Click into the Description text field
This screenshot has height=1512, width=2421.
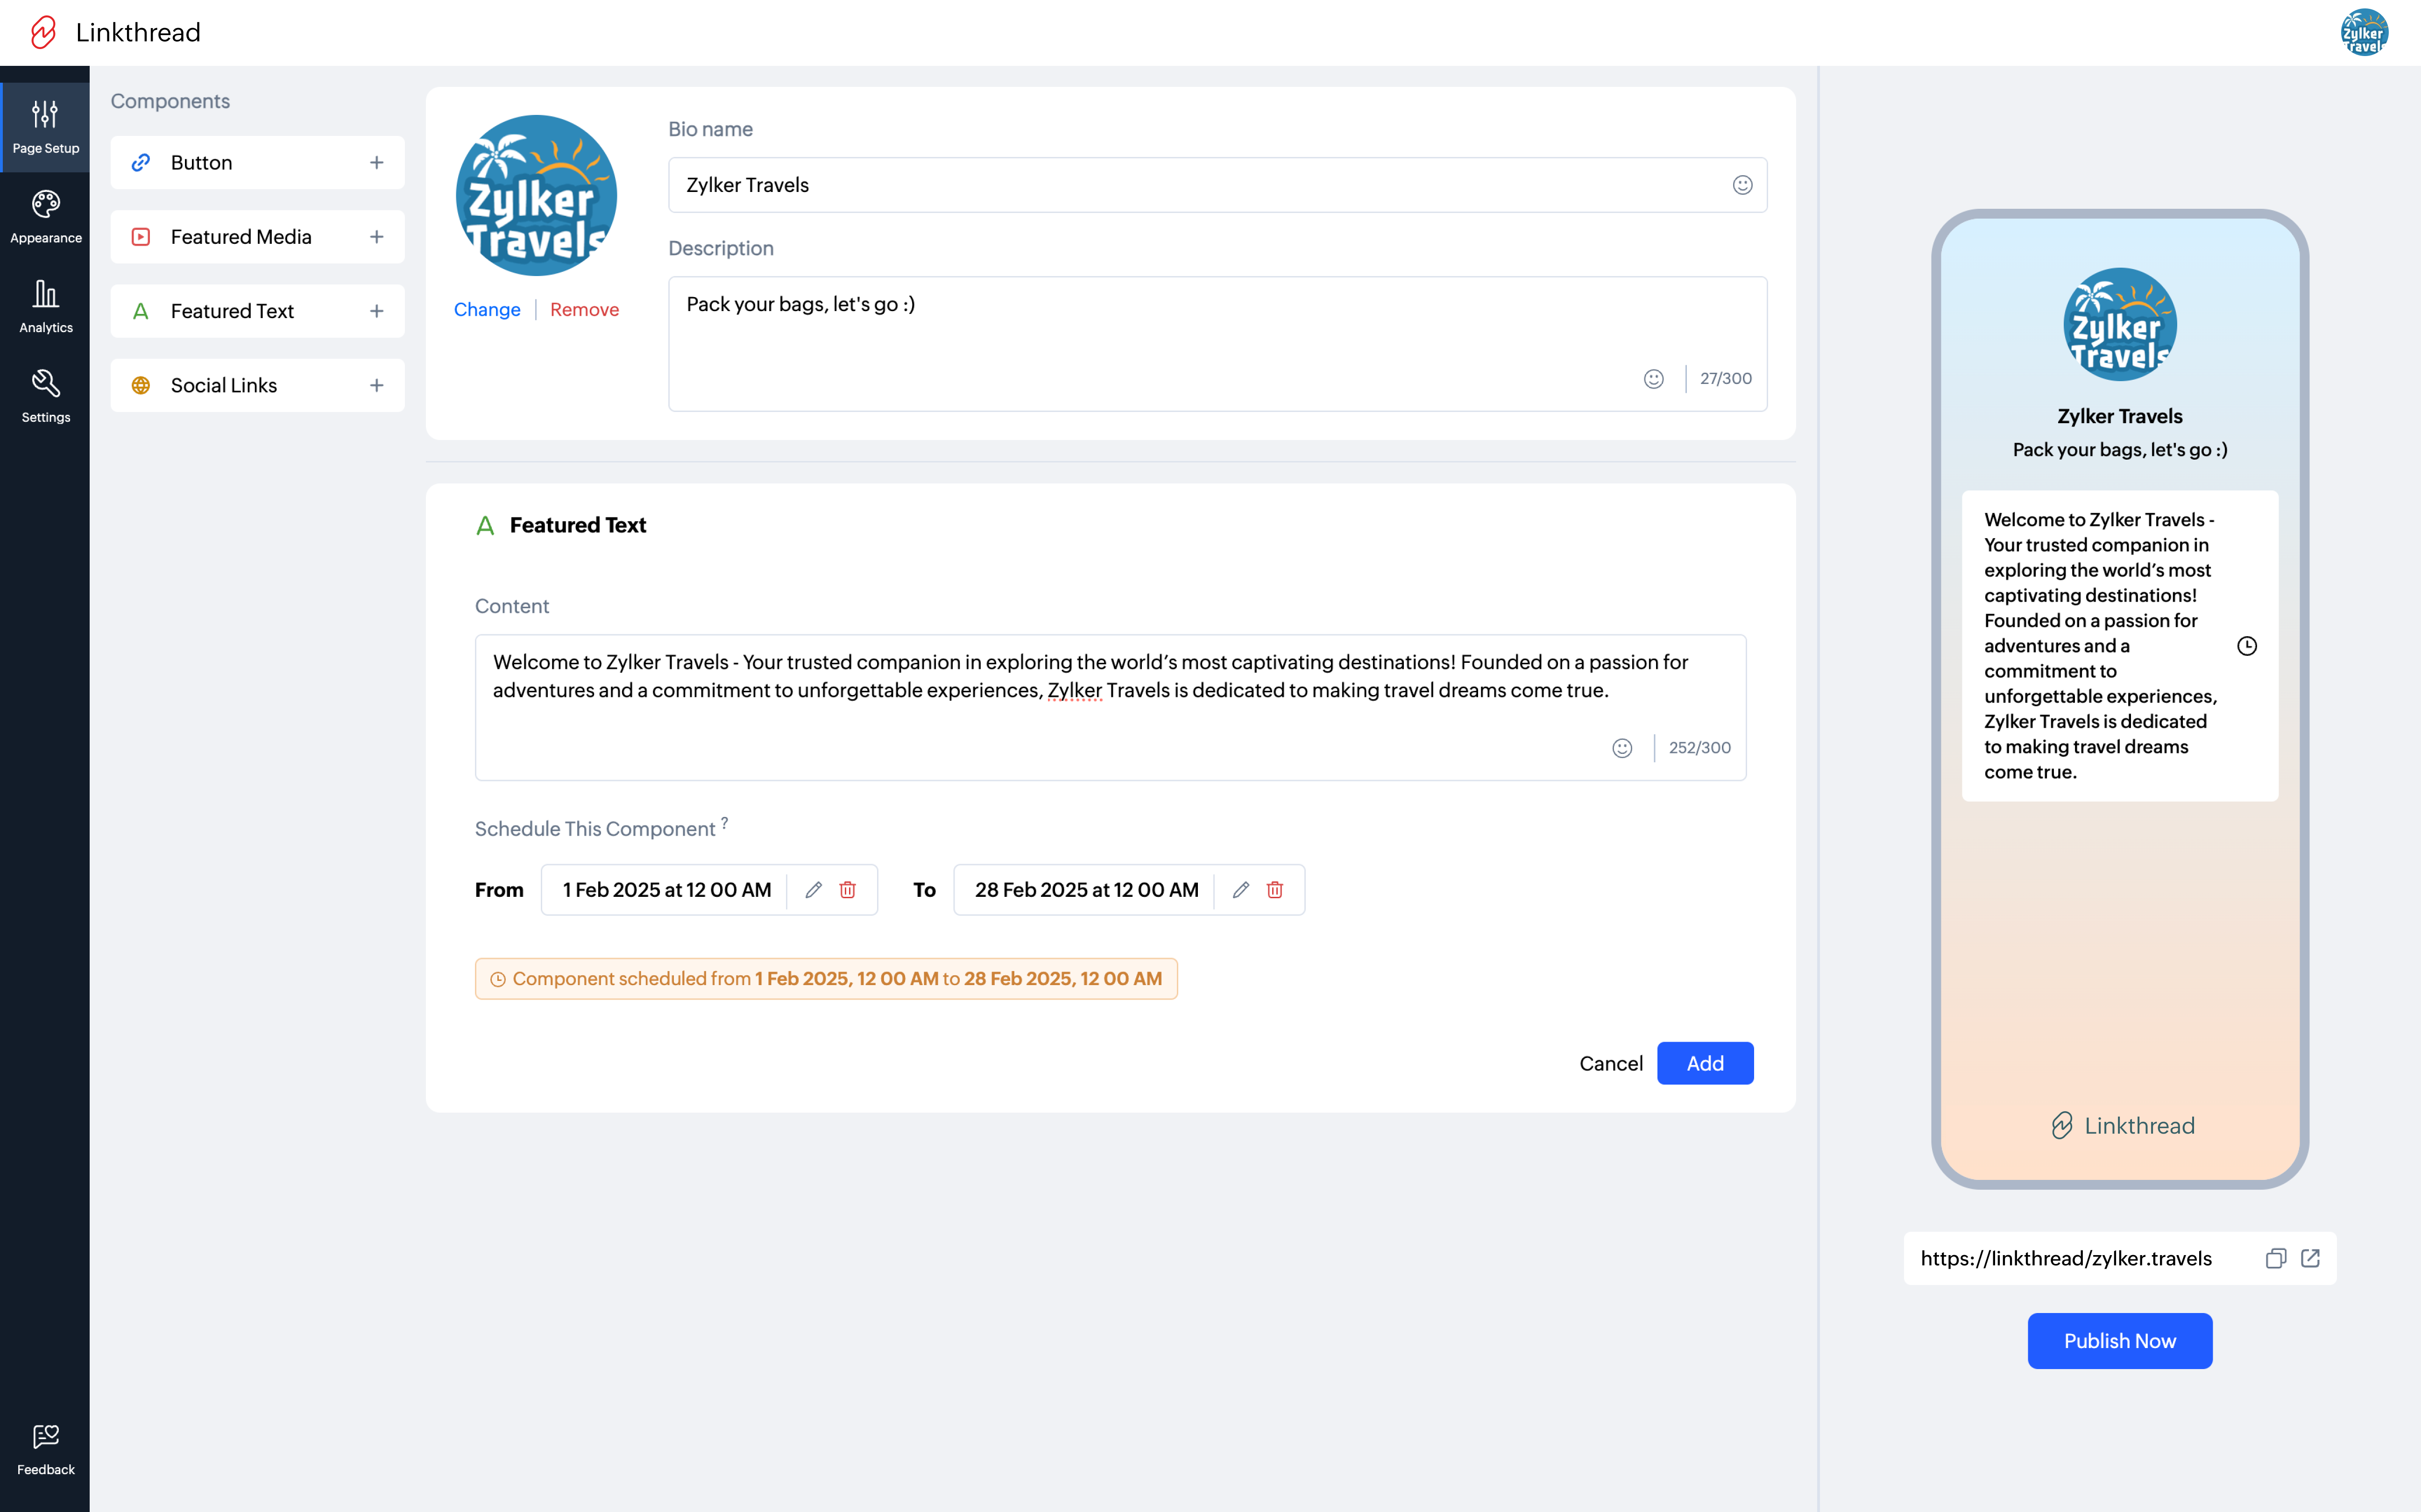click(x=1149, y=330)
